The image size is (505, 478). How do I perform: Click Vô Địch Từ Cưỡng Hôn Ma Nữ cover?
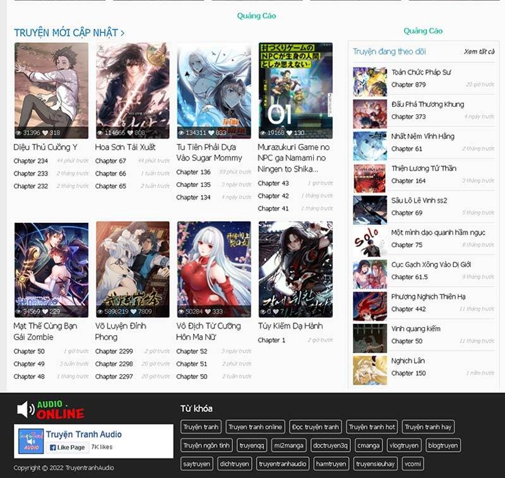point(214,269)
